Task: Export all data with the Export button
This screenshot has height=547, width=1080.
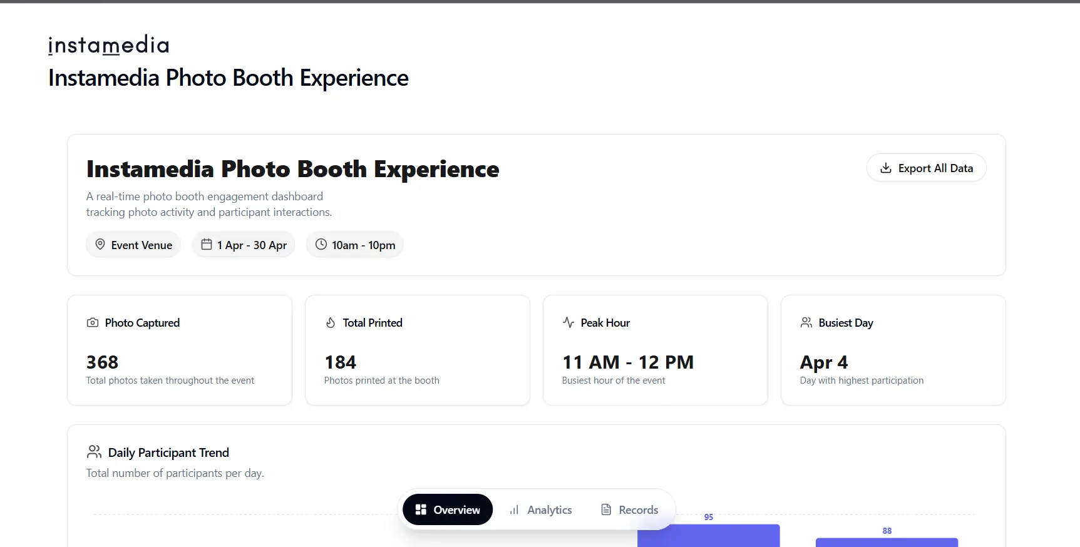Action: (x=927, y=168)
